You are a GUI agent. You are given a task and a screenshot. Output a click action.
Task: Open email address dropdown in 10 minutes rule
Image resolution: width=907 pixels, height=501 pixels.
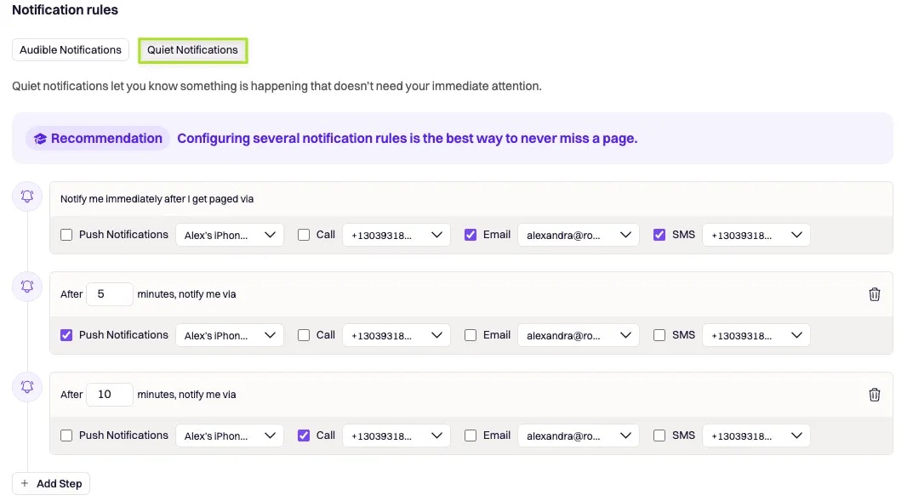pos(578,436)
